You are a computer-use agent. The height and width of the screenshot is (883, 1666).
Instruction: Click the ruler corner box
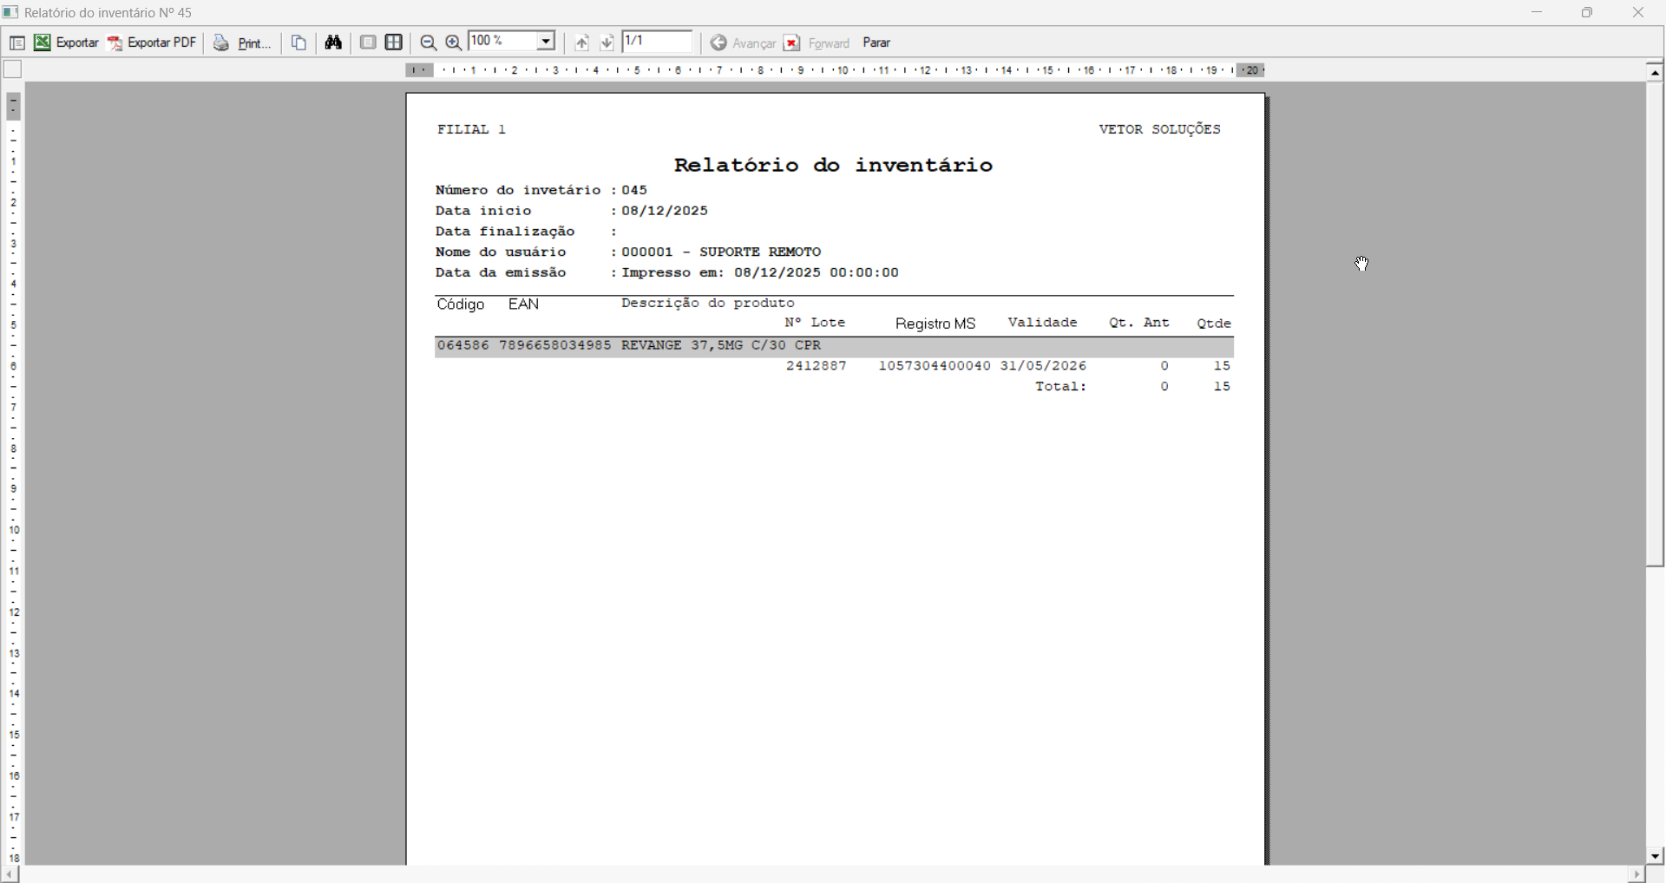click(12, 69)
